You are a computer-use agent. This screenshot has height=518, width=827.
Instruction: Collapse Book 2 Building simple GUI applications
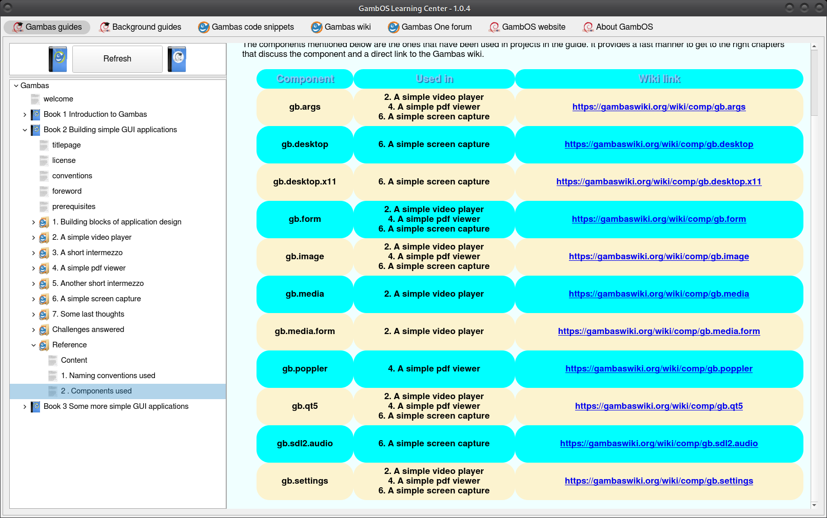point(25,130)
